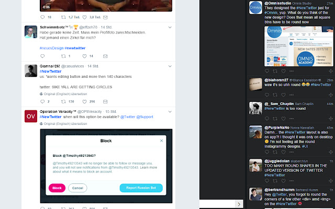Envelope icon under the video tweet

[105, 17]
